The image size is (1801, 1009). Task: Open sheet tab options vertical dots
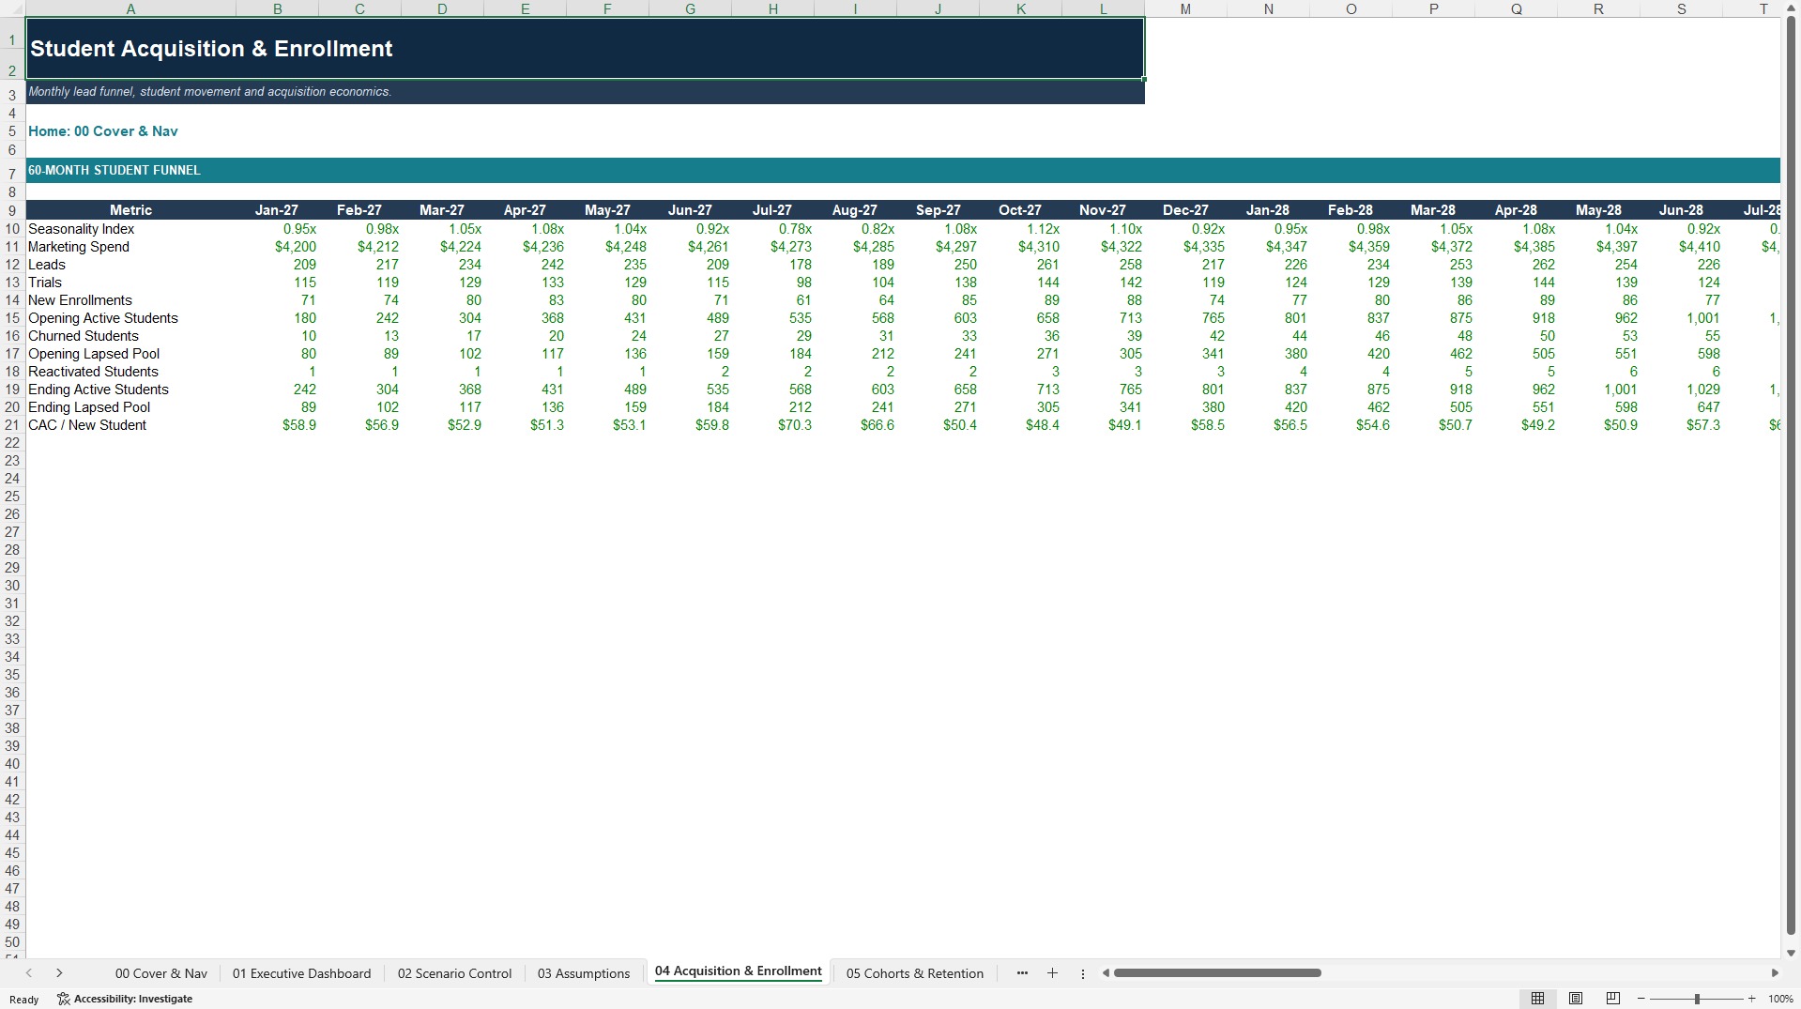(1082, 973)
